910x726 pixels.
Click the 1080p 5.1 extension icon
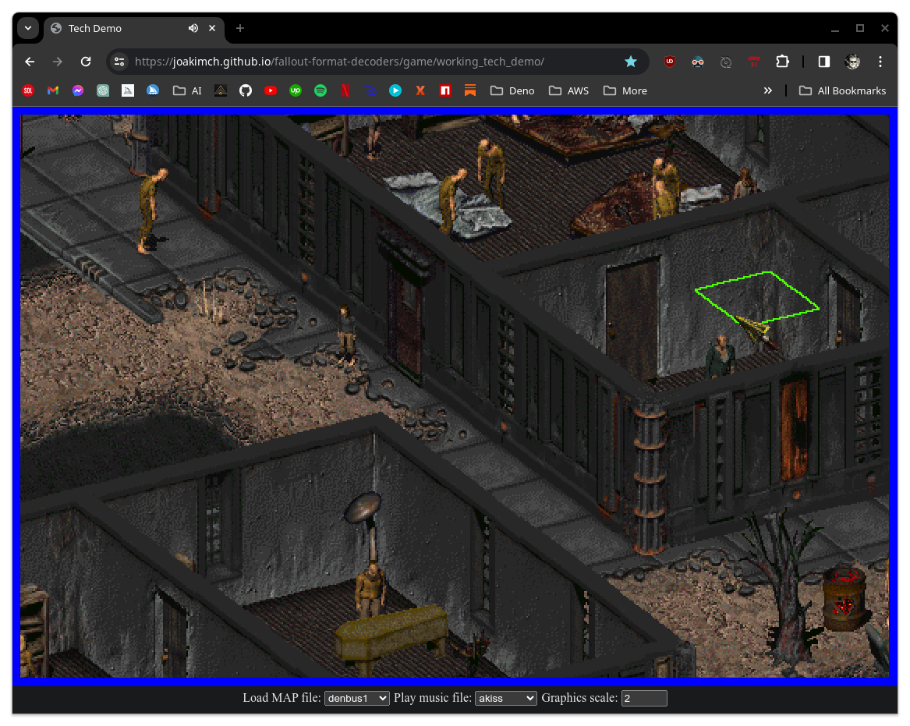pyautogui.click(x=754, y=62)
